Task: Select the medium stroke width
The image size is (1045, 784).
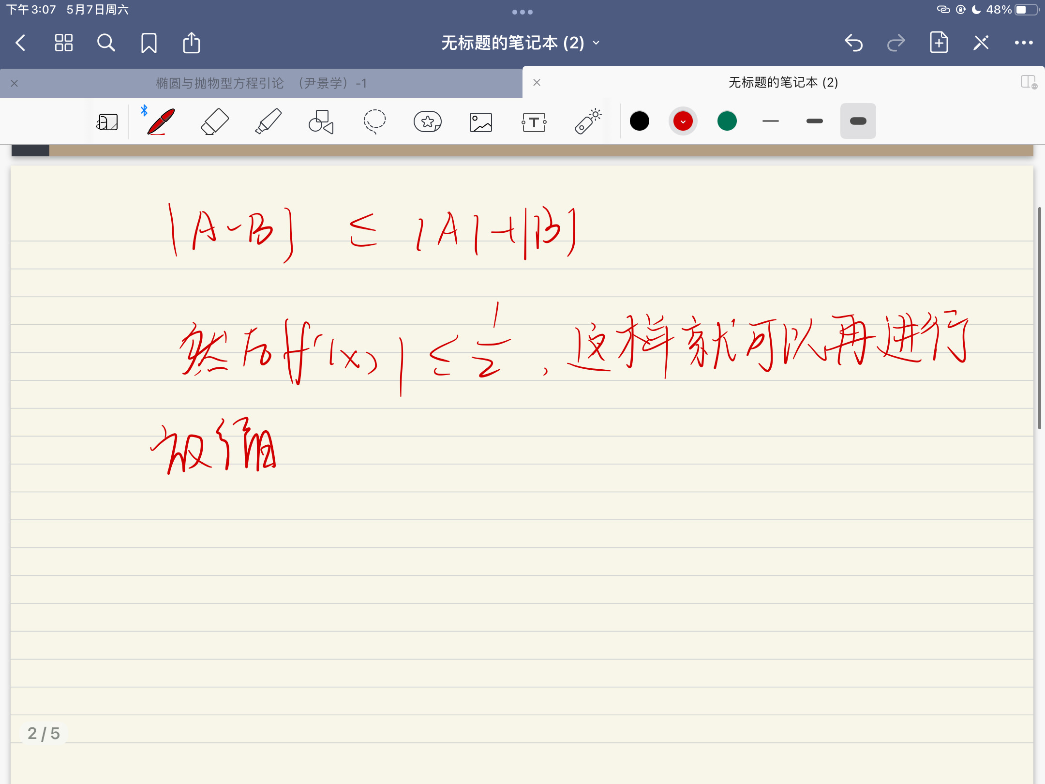Action: click(814, 121)
